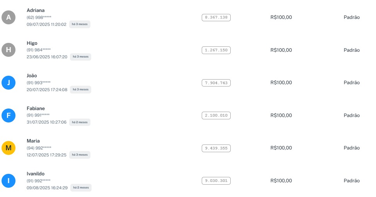Screen dimensions: 376x197
Task: Open Maria's yellow M avatar
Action: [9, 148]
